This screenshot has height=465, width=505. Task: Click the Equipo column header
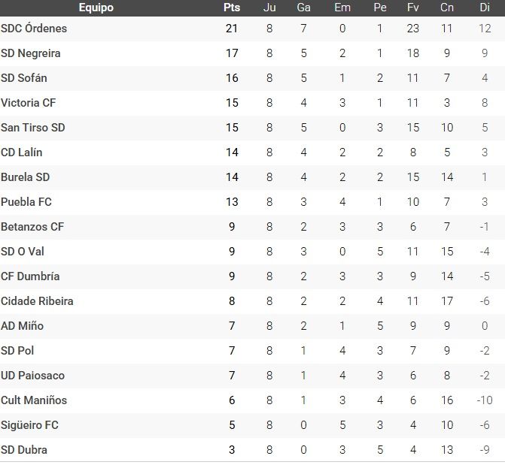[96, 8]
